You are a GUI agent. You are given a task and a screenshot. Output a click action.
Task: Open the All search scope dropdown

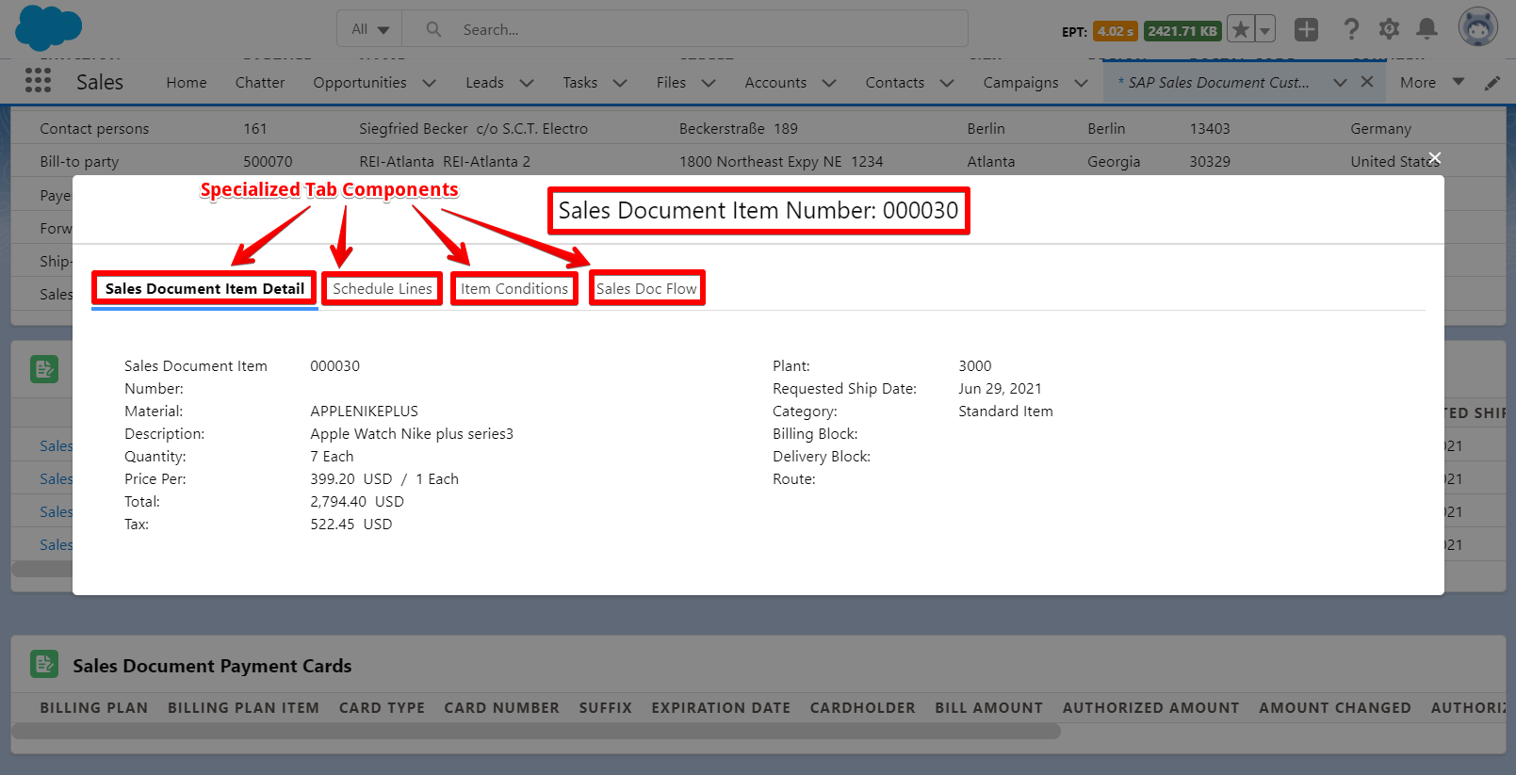pos(370,29)
